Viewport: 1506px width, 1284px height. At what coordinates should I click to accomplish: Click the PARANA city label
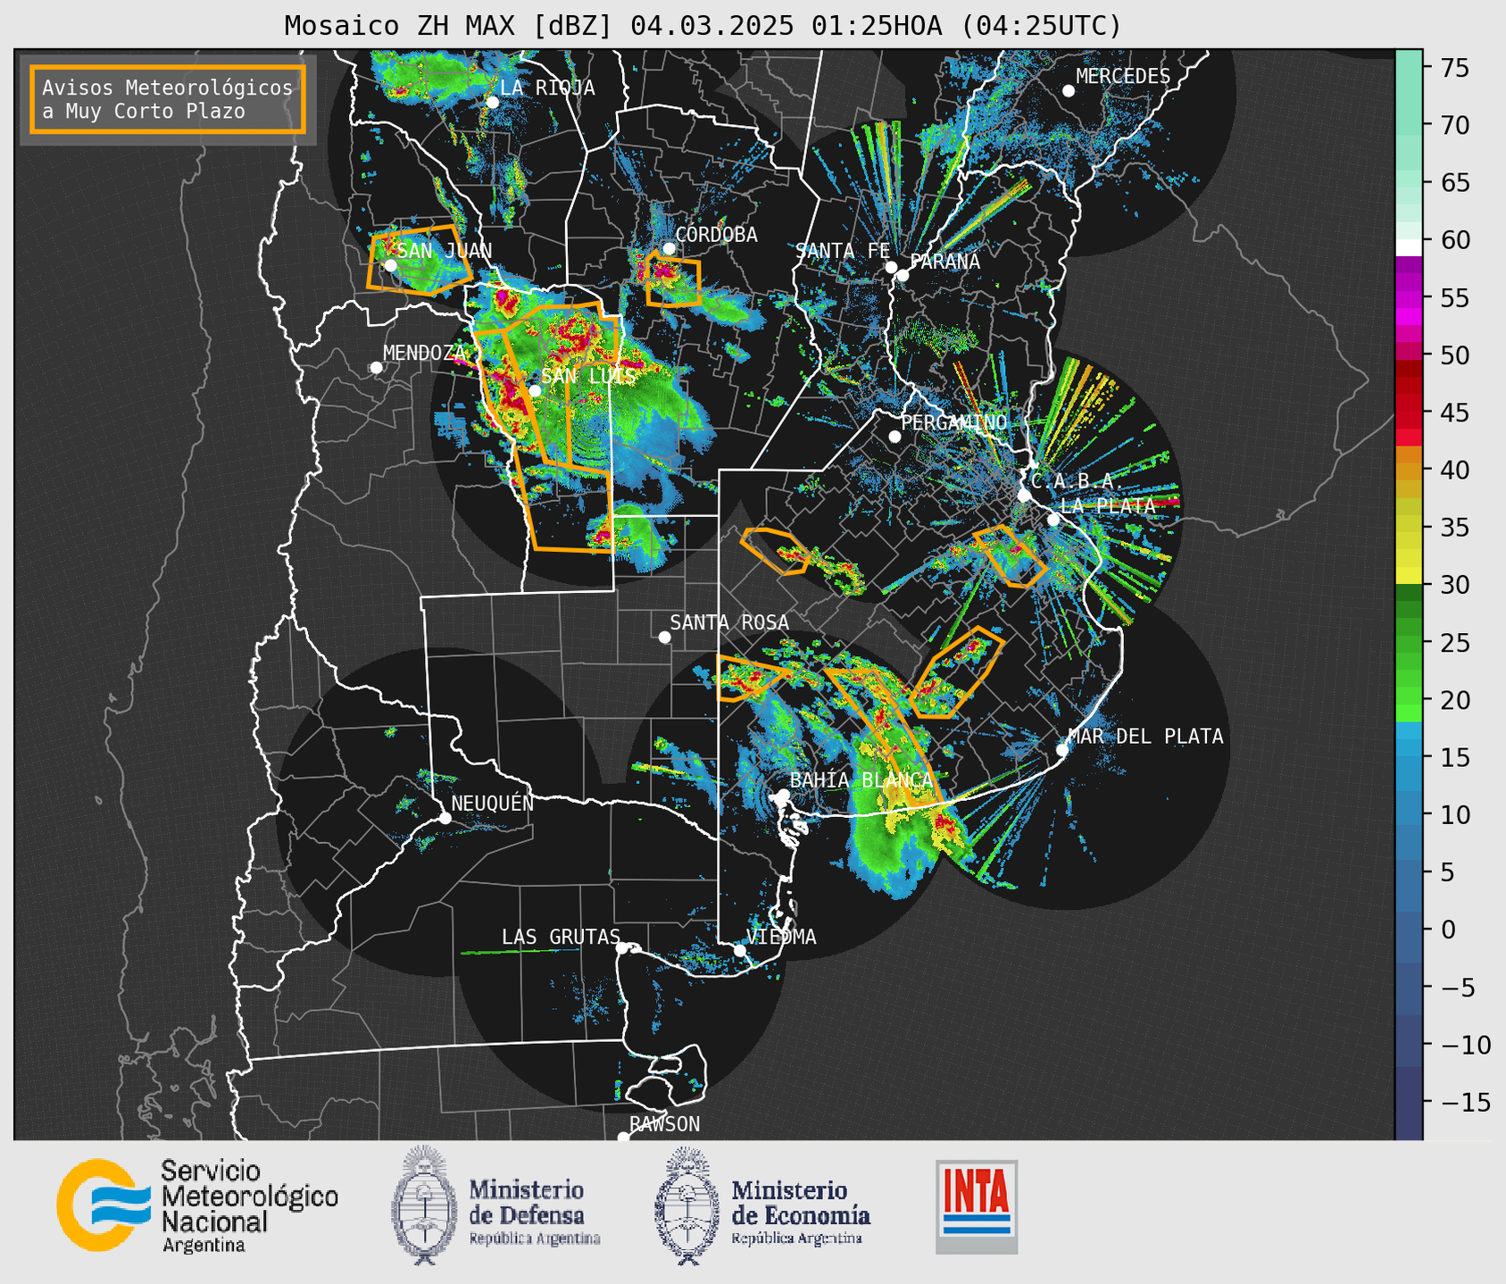click(x=944, y=262)
